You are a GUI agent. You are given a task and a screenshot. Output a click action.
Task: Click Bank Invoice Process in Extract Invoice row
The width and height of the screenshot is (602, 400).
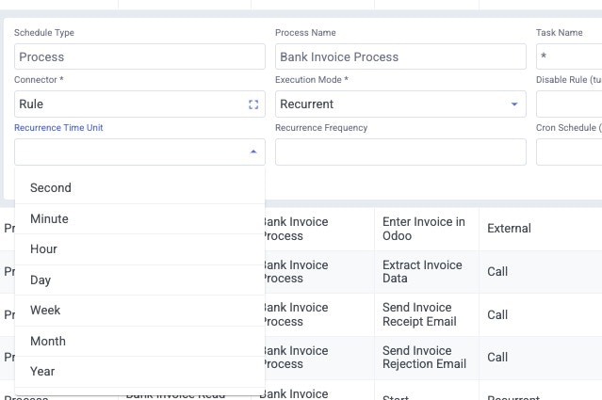(319, 272)
